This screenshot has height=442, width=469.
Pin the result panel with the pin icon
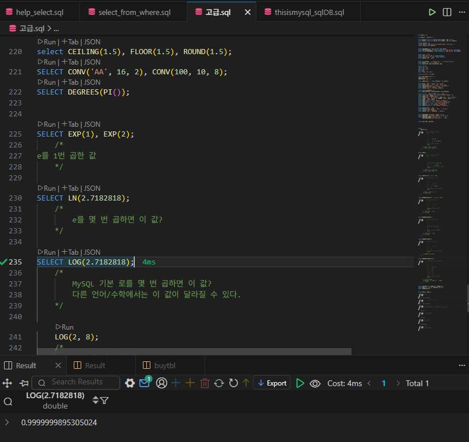point(24,383)
